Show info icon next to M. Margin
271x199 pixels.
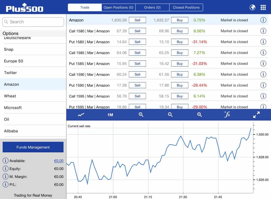point(5,176)
